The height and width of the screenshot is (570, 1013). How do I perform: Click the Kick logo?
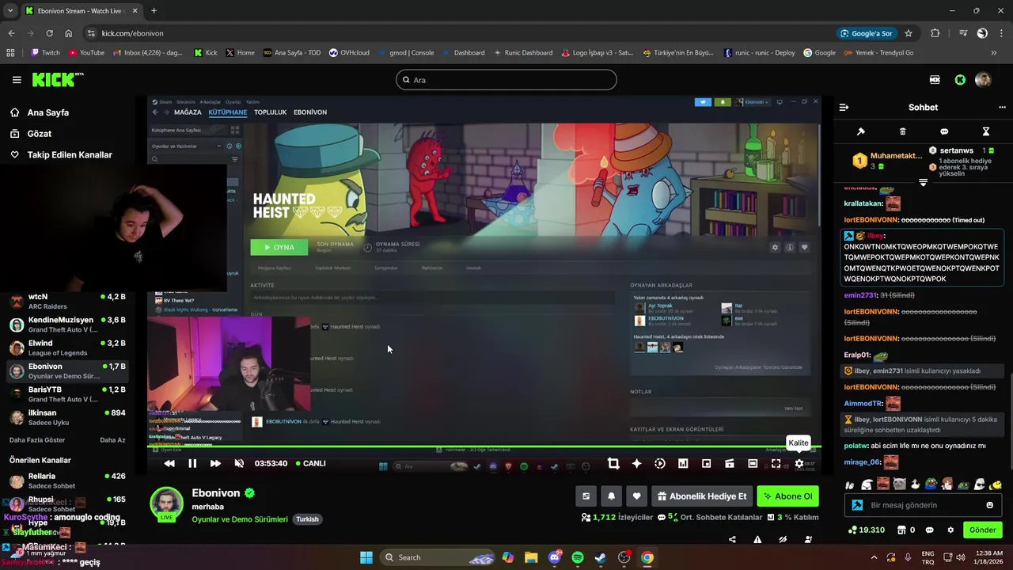pos(57,79)
